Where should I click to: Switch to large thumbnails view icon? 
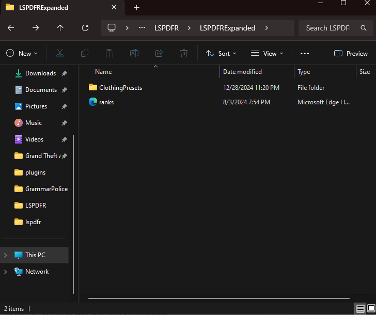click(371, 308)
